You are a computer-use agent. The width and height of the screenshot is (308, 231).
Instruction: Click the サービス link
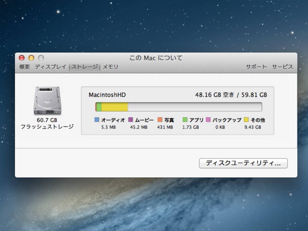[283, 67]
